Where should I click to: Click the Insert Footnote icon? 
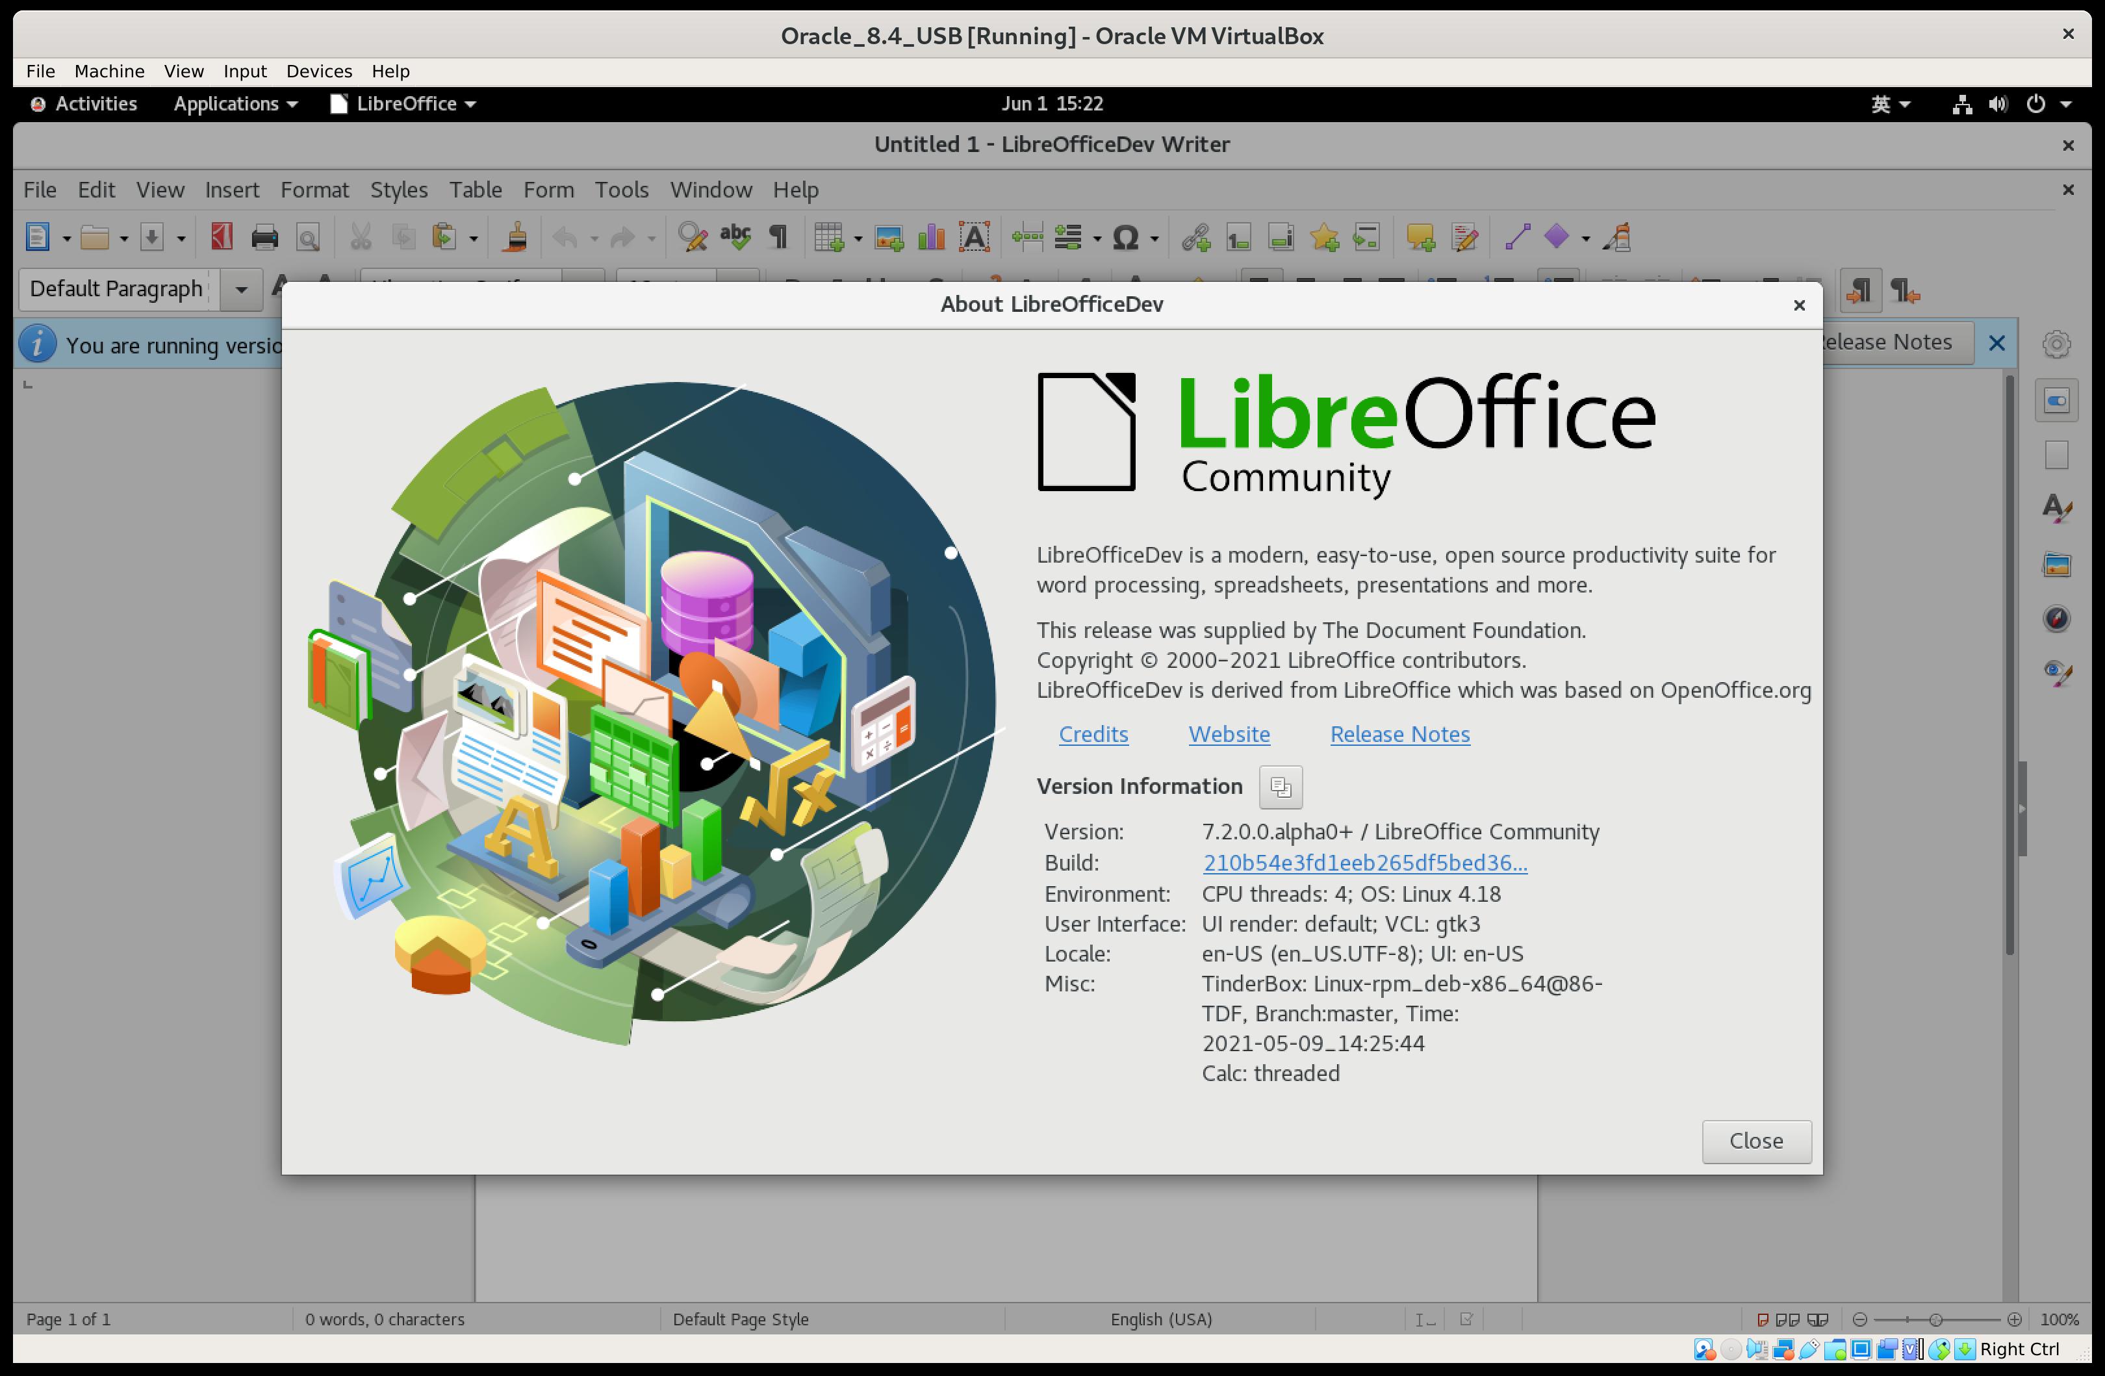click(1238, 237)
